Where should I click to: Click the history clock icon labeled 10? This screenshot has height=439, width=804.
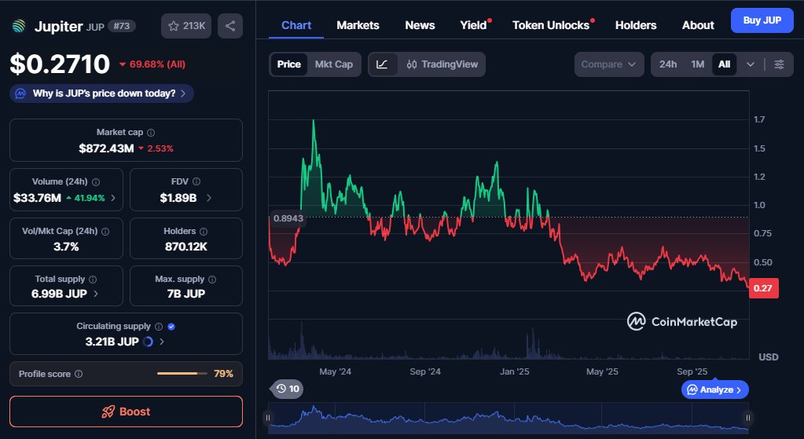287,389
